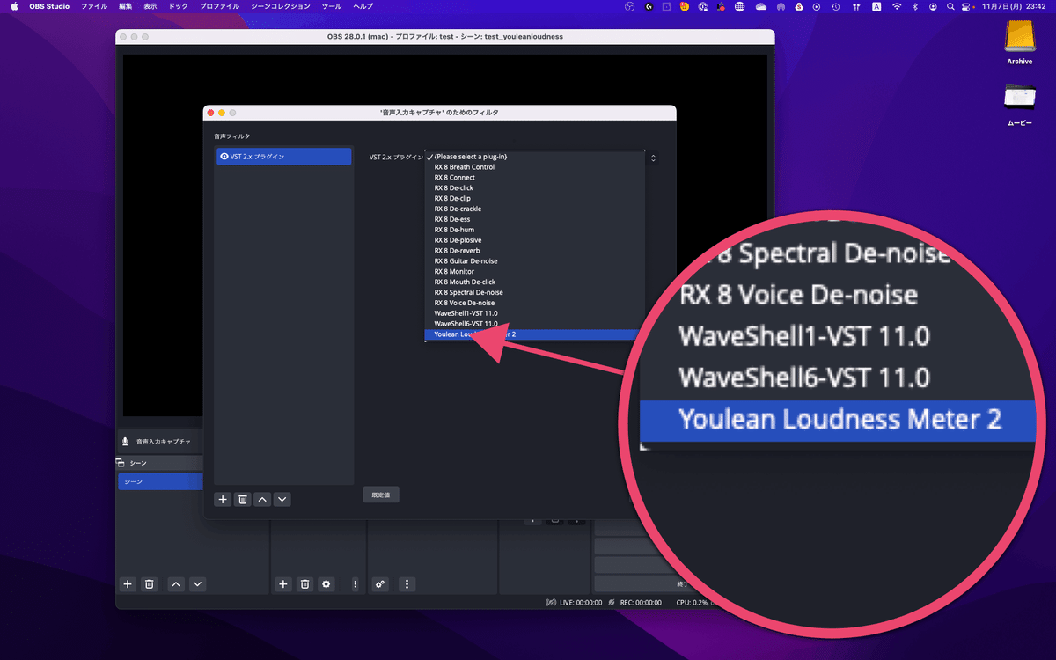Move filter up in filter dialog
This screenshot has height=660, width=1056.
262,499
